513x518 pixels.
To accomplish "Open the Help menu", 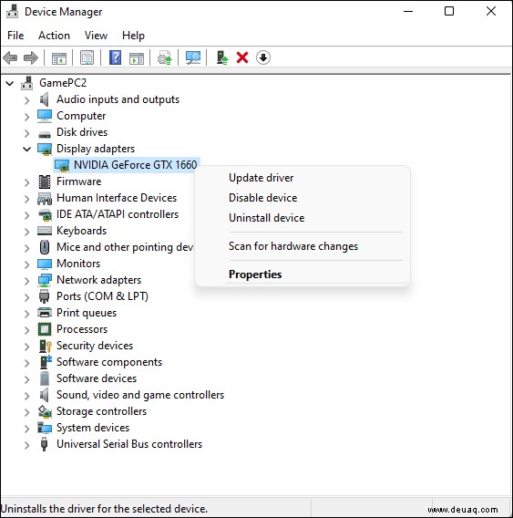I will click(133, 36).
